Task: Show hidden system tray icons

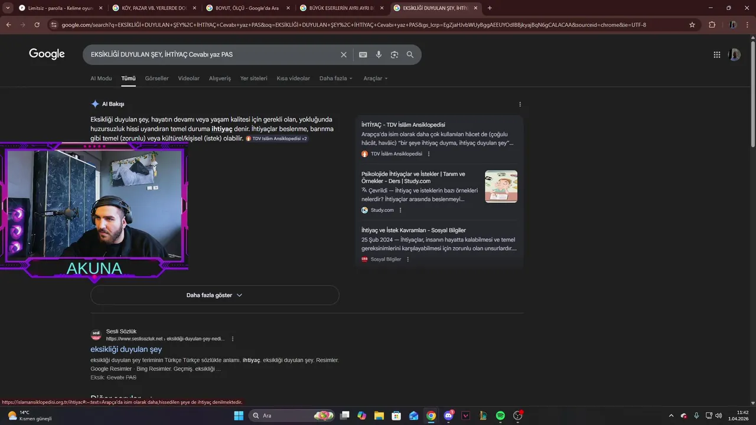Action: pos(670,416)
